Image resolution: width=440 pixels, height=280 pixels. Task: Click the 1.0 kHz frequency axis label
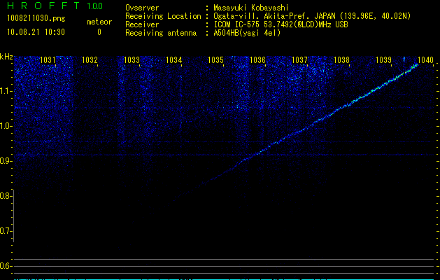click(x=6, y=126)
